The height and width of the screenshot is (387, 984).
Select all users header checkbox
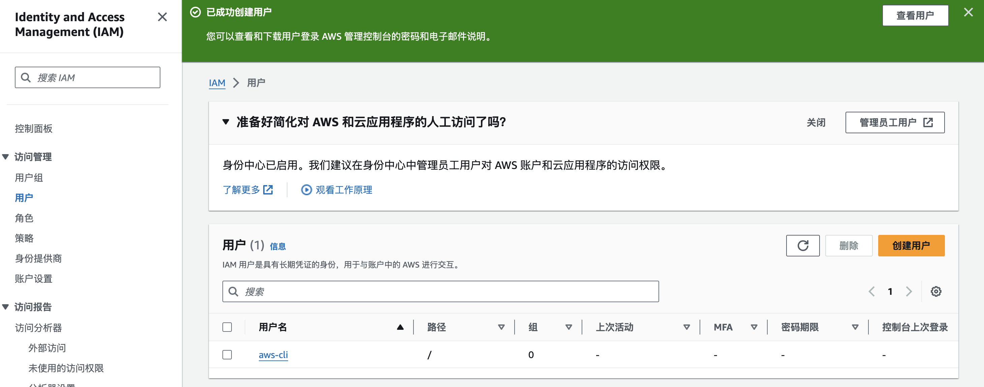(227, 327)
